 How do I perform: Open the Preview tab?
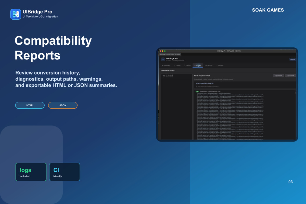click(187, 65)
